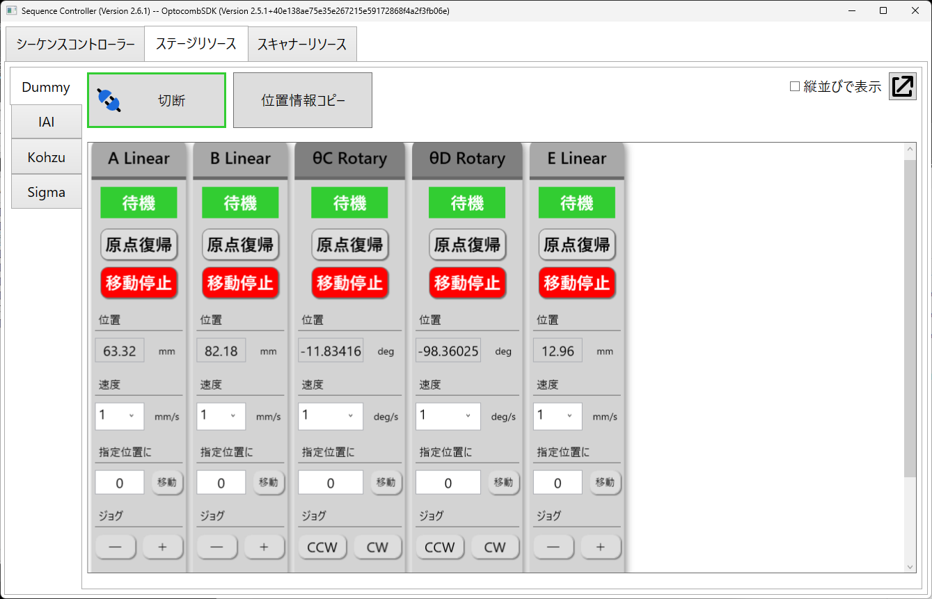This screenshot has width=932, height=599.
Task: Jog θD Rotary clockwise with CW
Action: [x=495, y=548]
